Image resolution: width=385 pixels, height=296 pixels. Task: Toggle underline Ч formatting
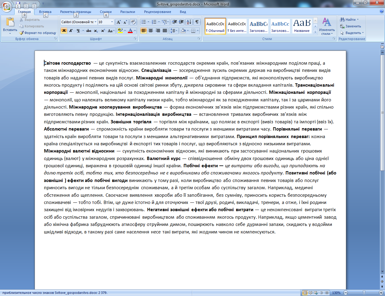(78, 31)
